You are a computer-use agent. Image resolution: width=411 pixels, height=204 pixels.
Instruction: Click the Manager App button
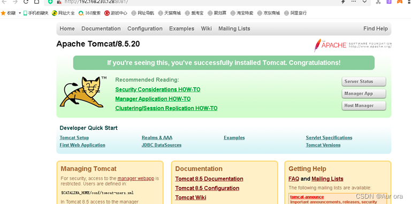[x=364, y=93]
